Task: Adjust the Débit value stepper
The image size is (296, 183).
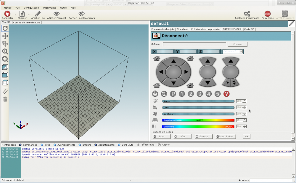Action: (244, 107)
